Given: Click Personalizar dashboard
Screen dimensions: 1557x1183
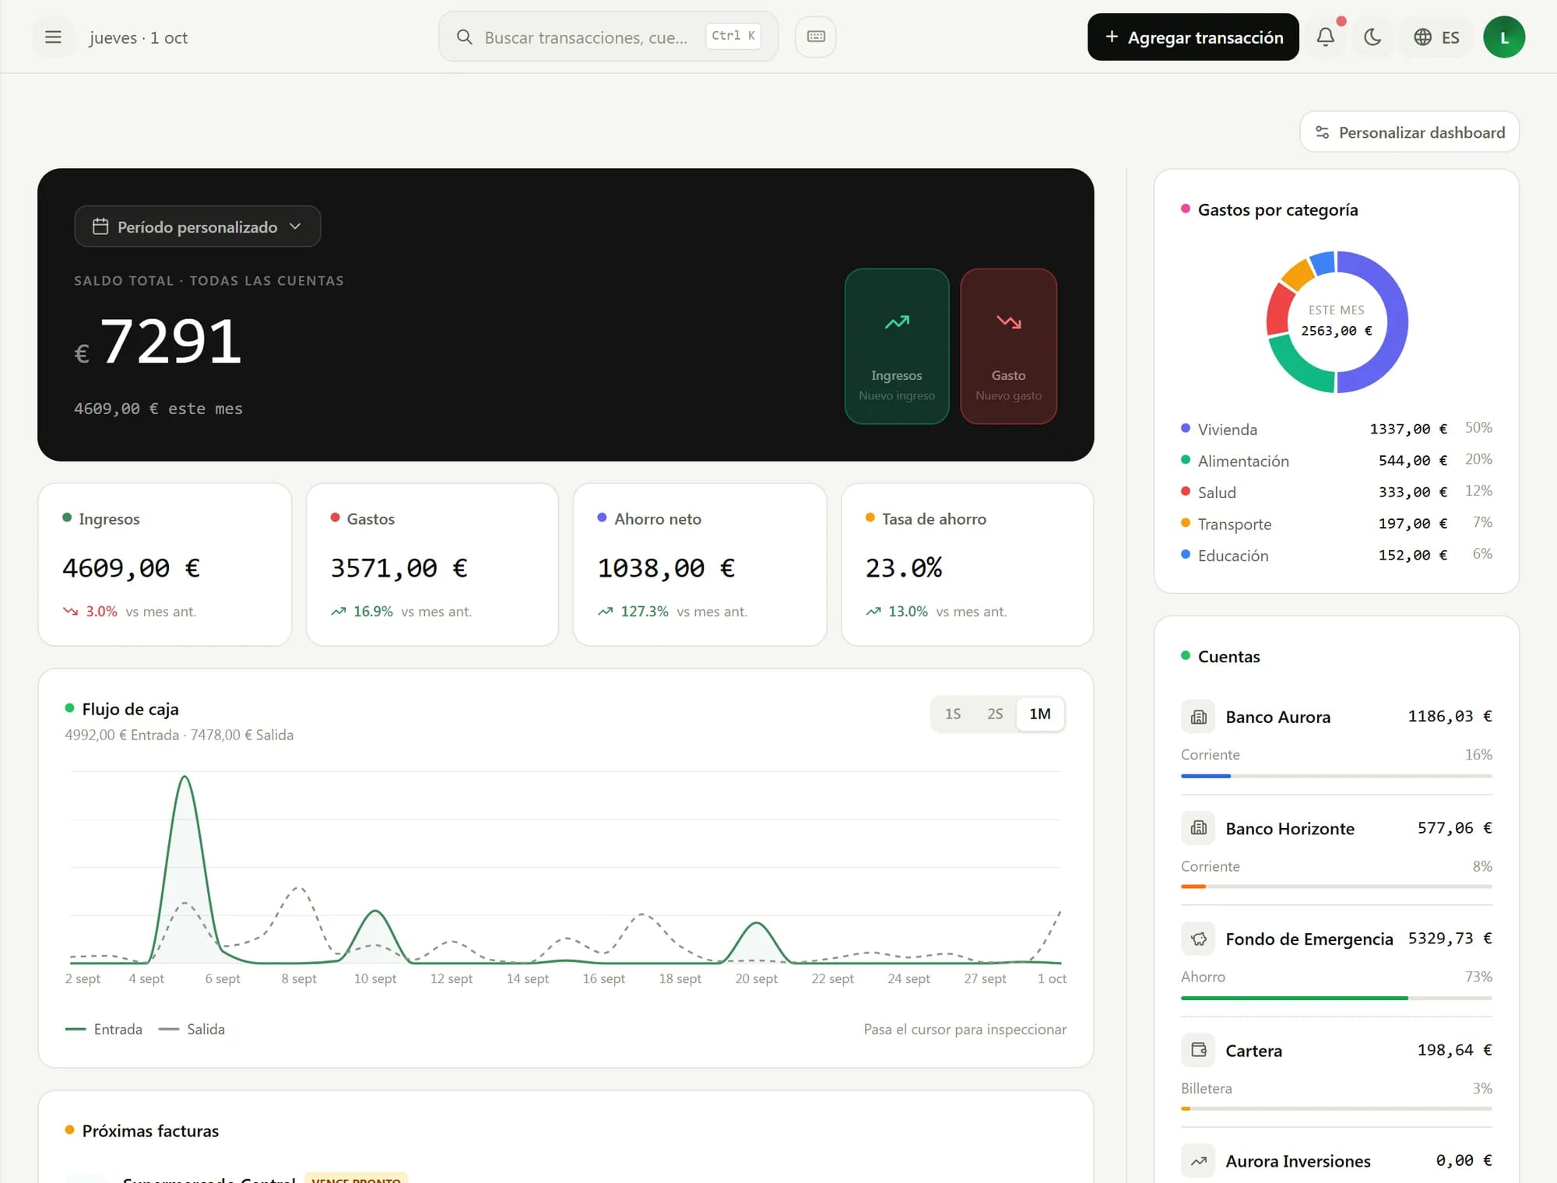Looking at the screenshot, I should pos(1409,132).
